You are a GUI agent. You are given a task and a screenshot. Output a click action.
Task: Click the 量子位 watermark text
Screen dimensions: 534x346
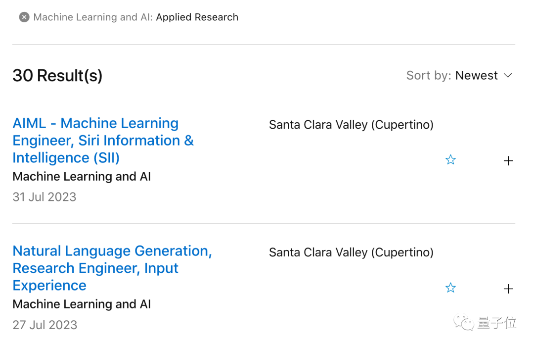(x=497, y=323)
